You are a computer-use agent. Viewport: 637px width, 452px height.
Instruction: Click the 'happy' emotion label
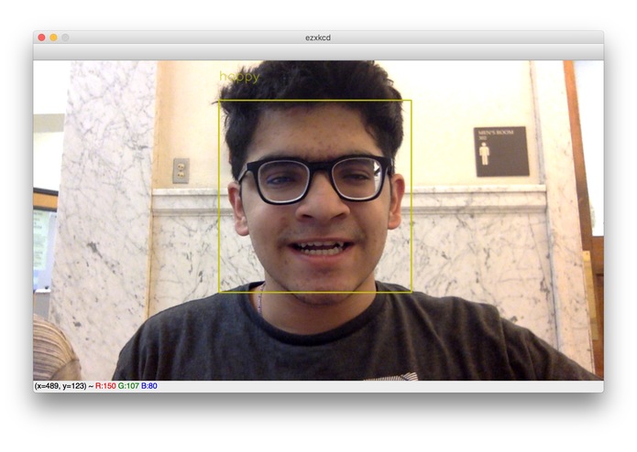(239, 77)
